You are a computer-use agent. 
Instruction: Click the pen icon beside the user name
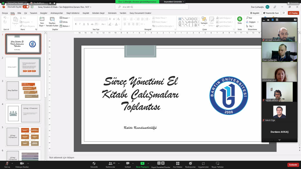[275, 7]
